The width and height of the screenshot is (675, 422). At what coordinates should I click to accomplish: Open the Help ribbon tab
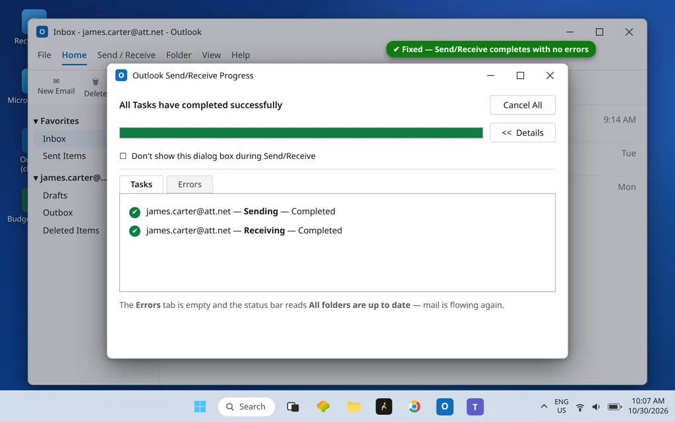pos(241,55)
